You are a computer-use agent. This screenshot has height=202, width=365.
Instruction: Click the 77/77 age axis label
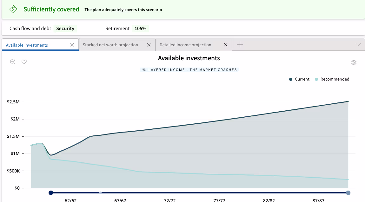tap(219, 200)
